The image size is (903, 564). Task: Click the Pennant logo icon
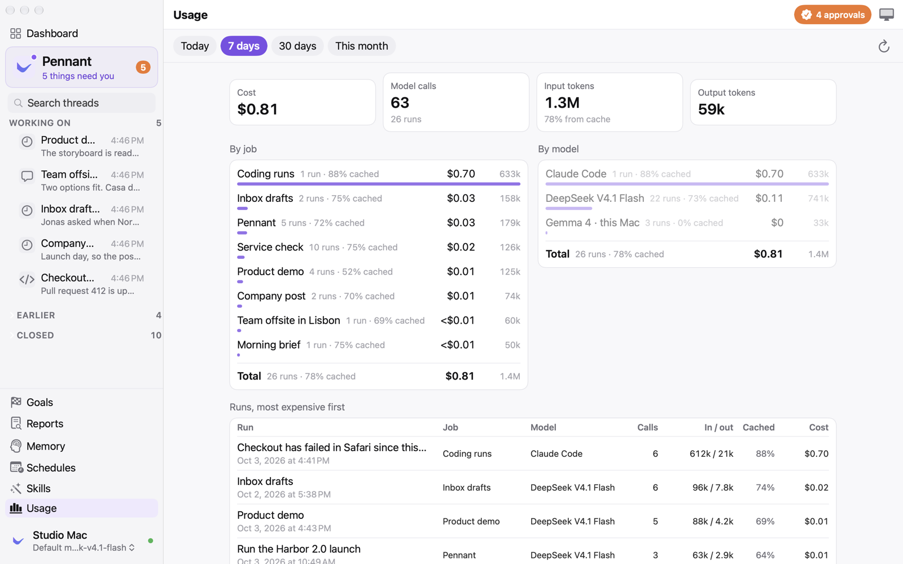coord(25,67)
